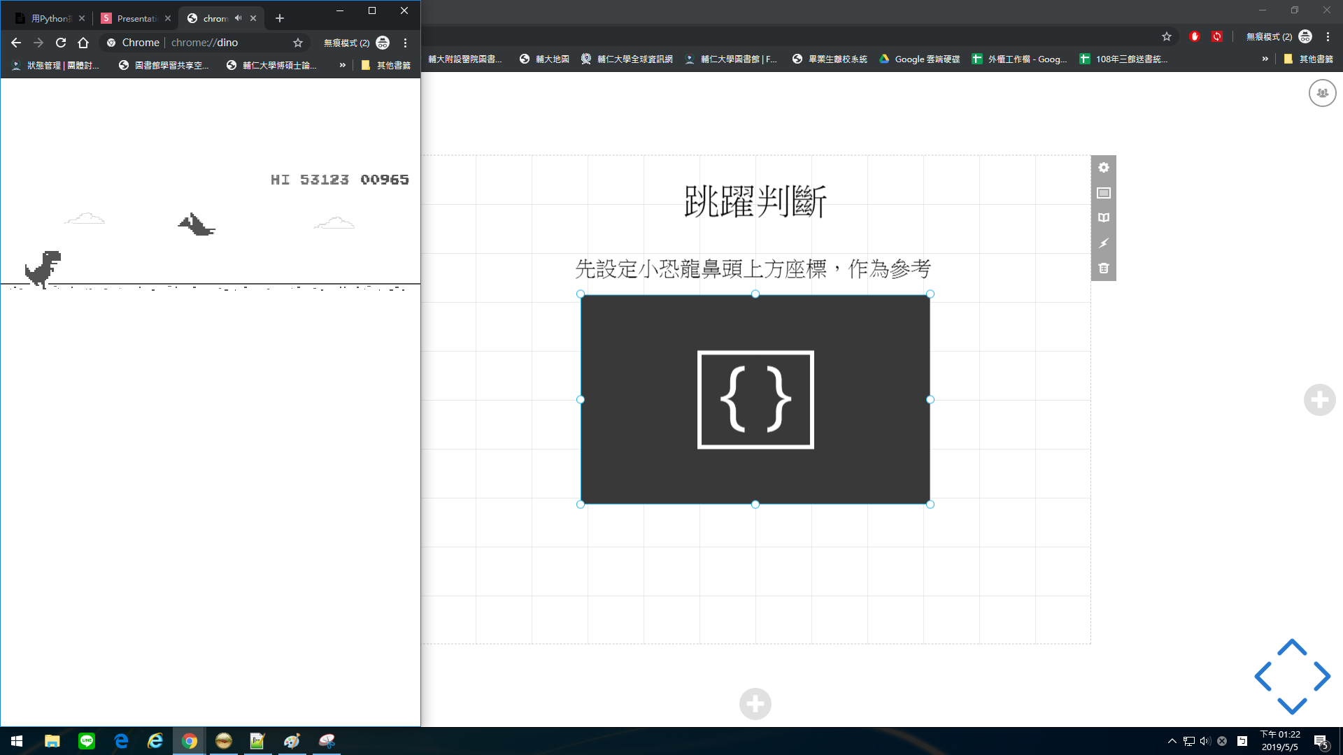Bookmark chrome://dino page with star
Viewport: 1343px width, 755px height.
tap(298, 43)
